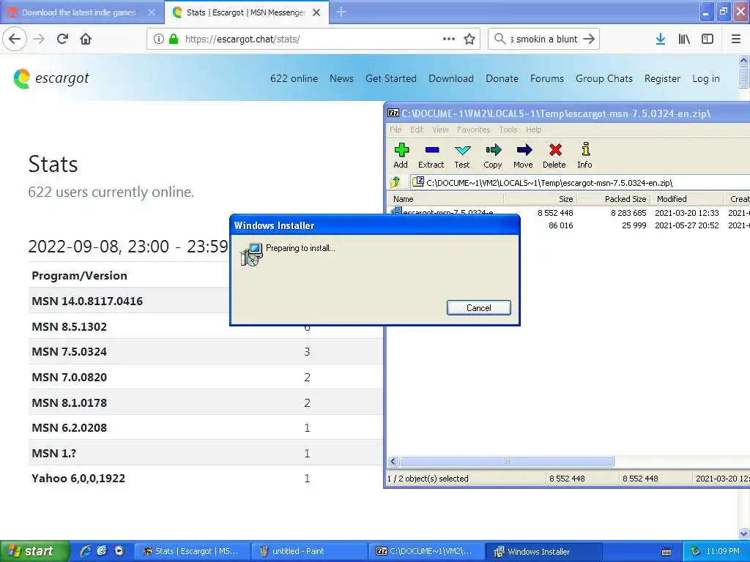
Task: Sort 7-Zip list by Packed Size column
Action: [614, 199]
